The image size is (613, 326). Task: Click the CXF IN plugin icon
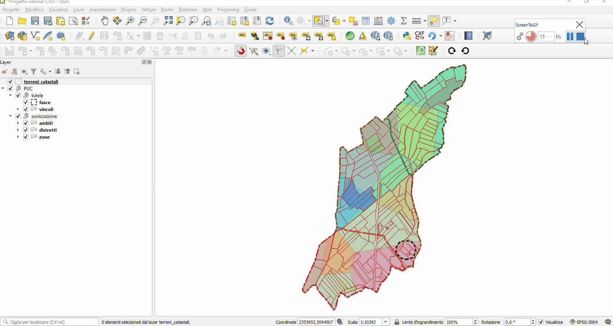[420, 36]
